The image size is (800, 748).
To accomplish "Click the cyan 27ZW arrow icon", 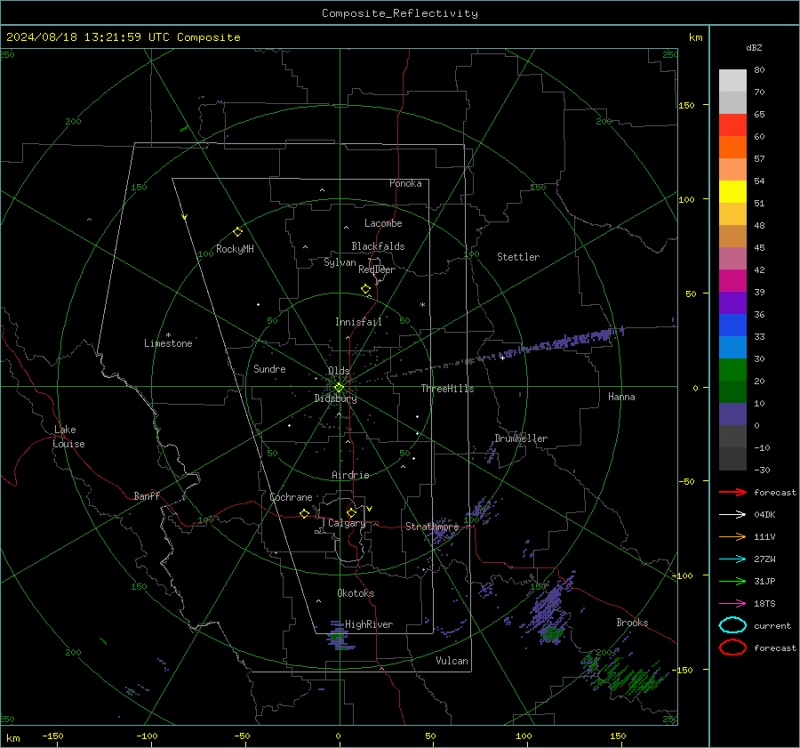I will (732, 559).
